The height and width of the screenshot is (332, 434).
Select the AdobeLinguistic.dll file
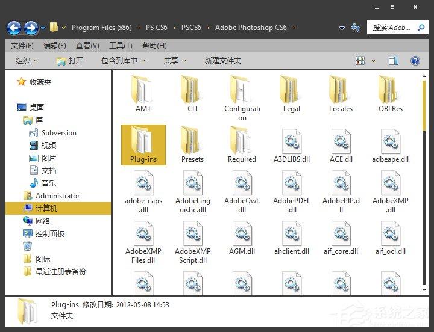coord(193,192)
